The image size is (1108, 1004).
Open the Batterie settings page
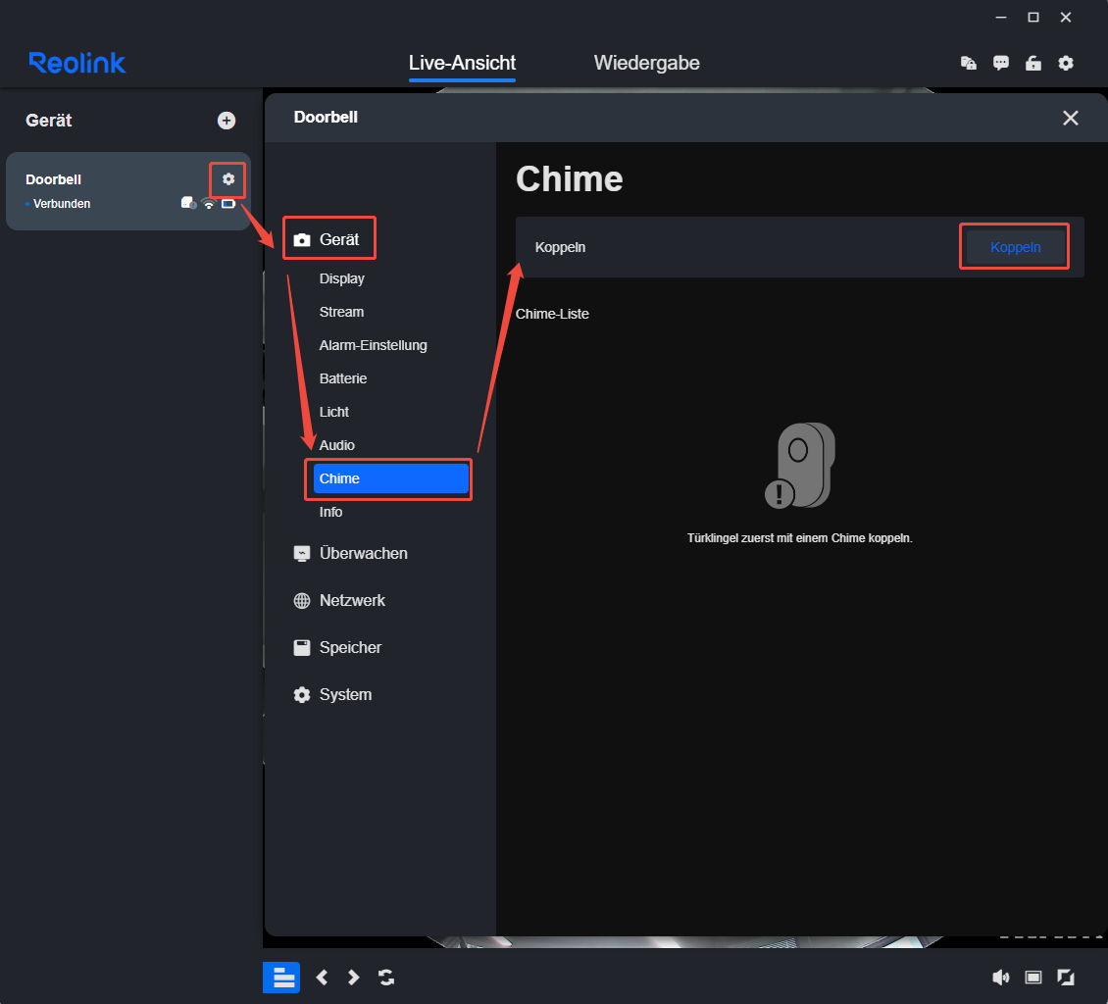343,378
